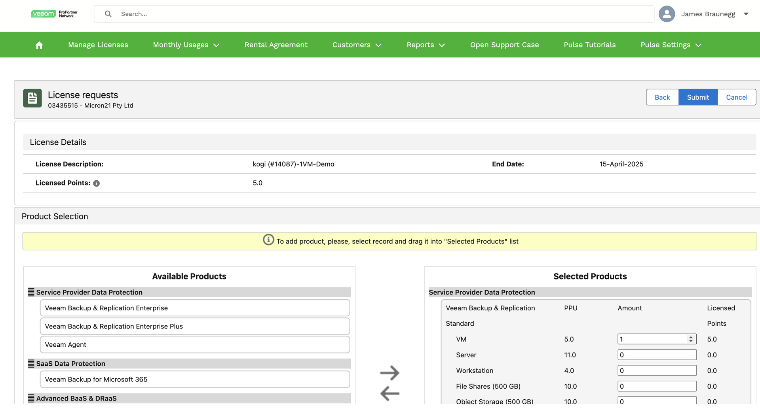Image resolution: width=760 pixels, height=408 pixels.
Task: Click the Server amount input field
Action: 657,355
